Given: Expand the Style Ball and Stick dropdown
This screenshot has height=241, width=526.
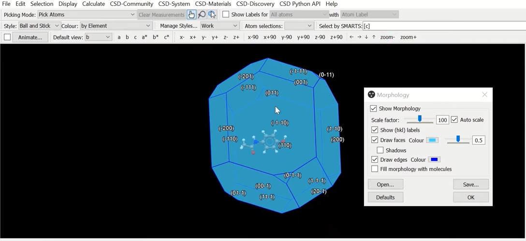Looking at the screenshot, I should (39, 26).
